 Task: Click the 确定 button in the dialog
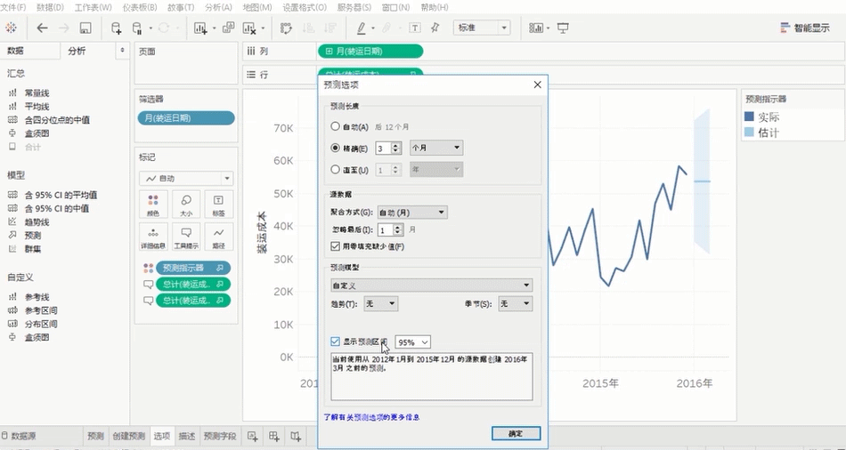pyautogui.click(x=516, y=433)
